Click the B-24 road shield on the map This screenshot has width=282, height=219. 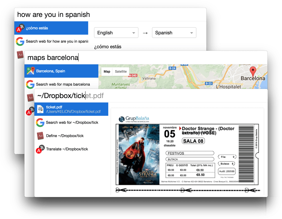click(172, 68)
